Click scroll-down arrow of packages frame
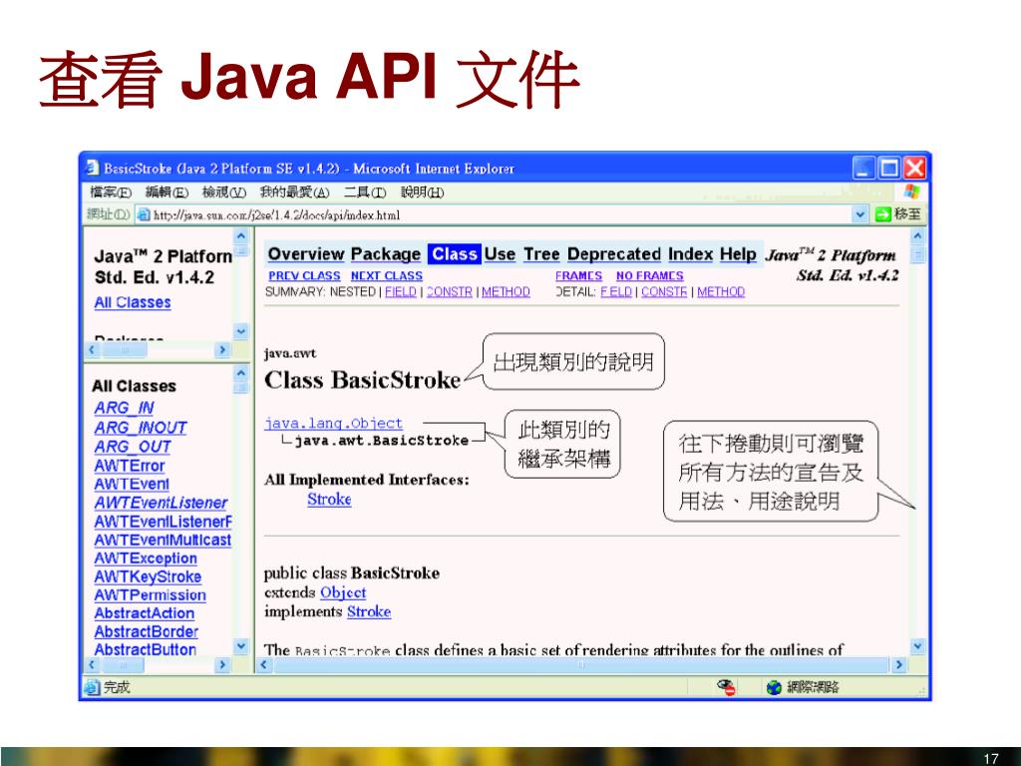Image resolution: width=1021 pixels, height=766 pixels. (x=241, y=331)
